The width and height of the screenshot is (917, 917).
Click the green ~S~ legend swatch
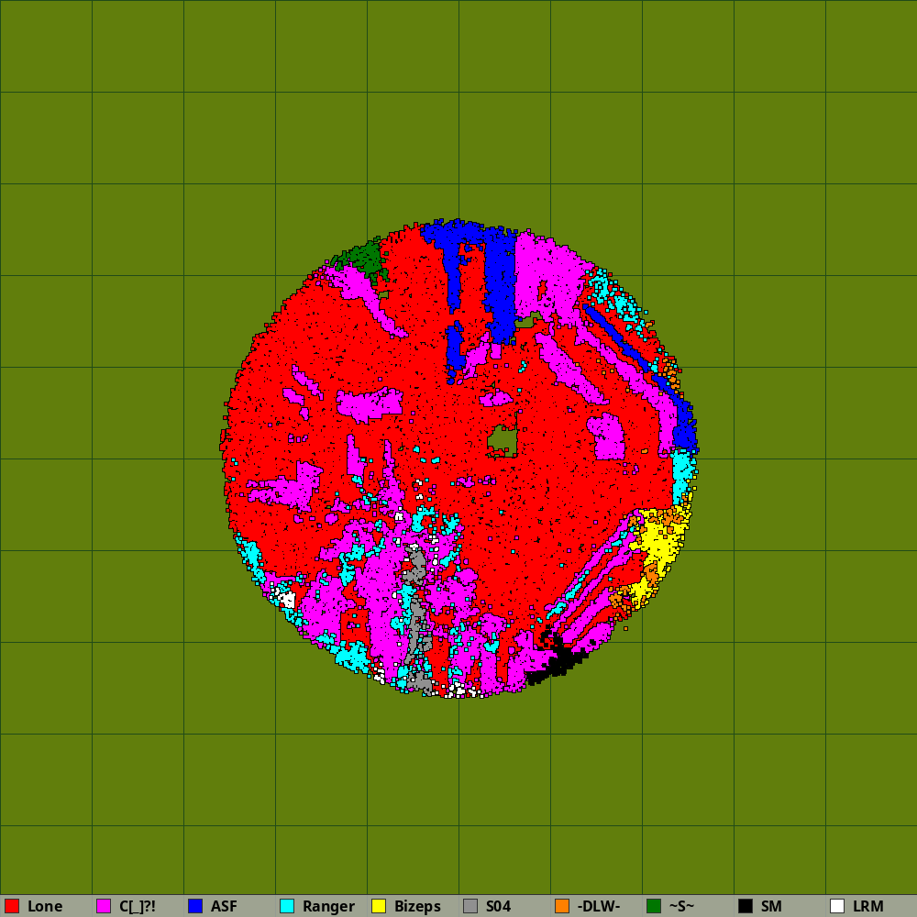click(x=654, y=906)
